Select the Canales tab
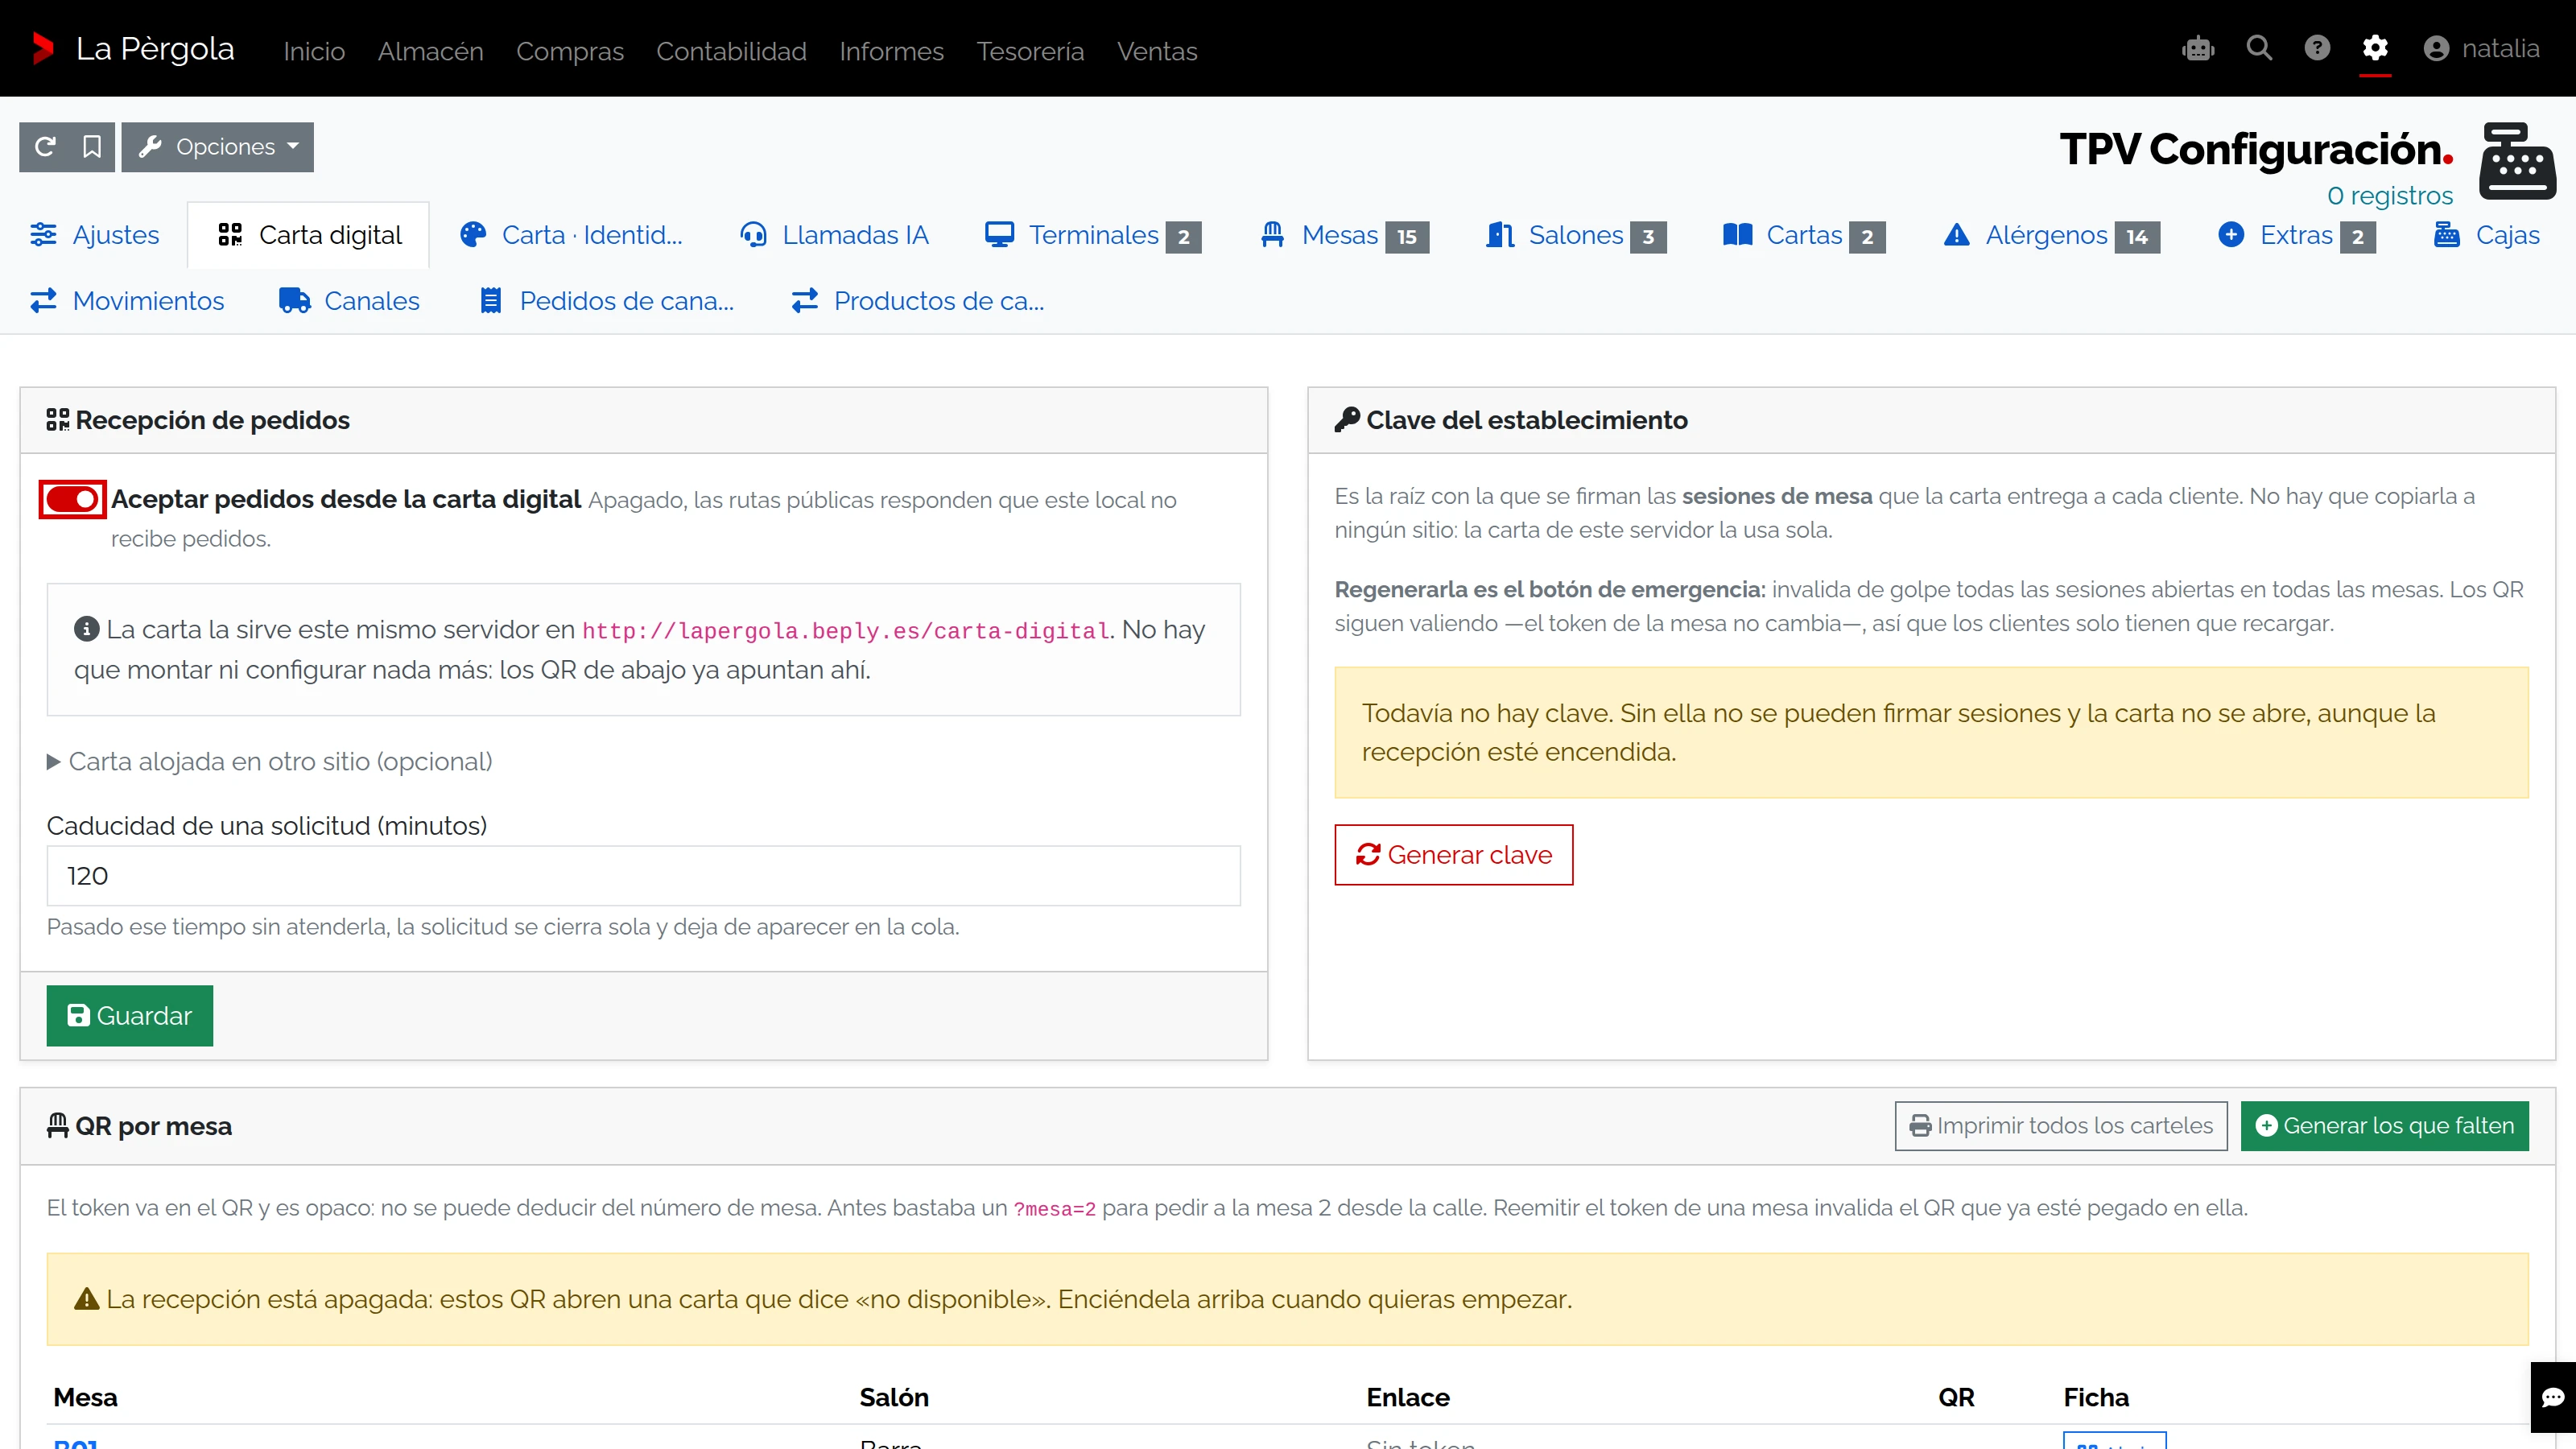The width and height of the screenshot is (2576, 1449). coord(349,301)
